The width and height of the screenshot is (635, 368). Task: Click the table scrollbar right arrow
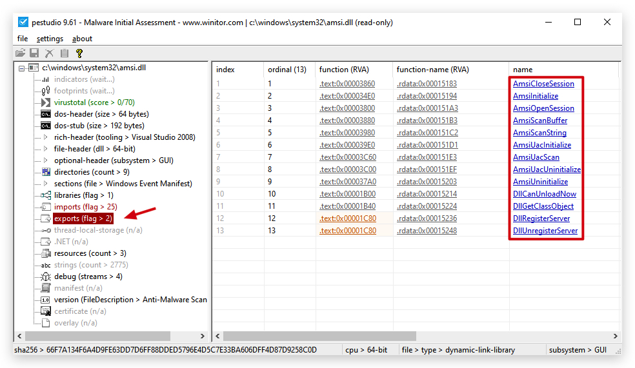[615, 336]
